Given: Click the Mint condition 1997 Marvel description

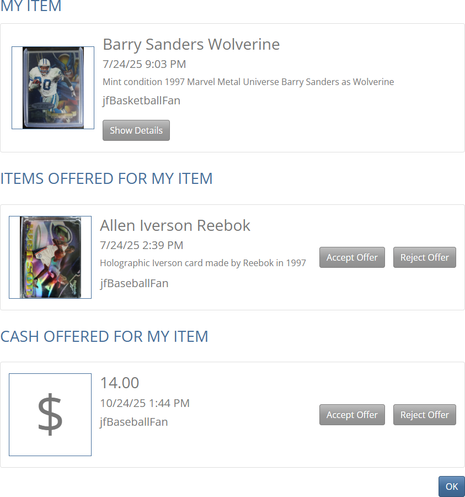Looking at the screenshot, I should click(x=248, y=82).
